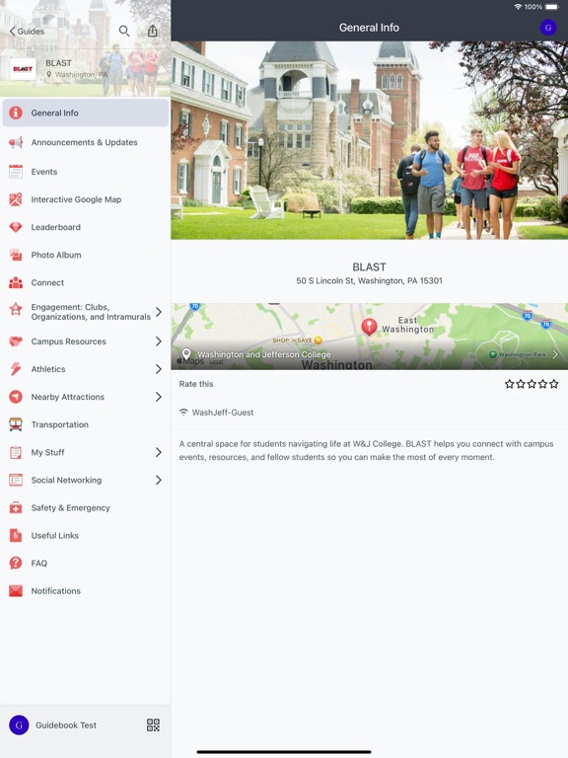The width and height of the screenshot is (568, 758).
Task: Click the My Stuff clipboard icon
Action: click(16, 452)
